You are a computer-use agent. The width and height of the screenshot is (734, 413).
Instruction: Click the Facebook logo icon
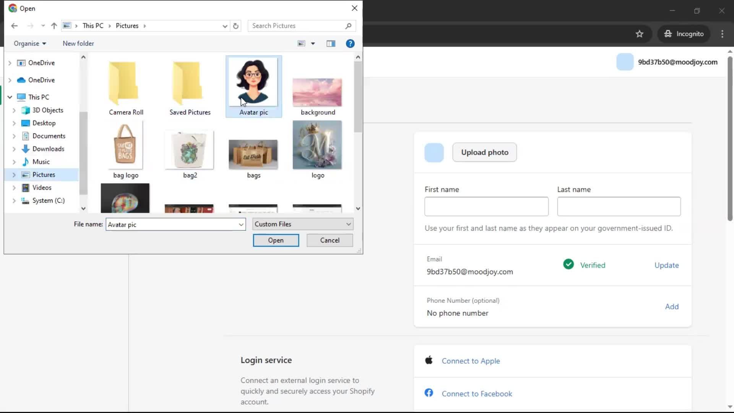tap(429, 393)
